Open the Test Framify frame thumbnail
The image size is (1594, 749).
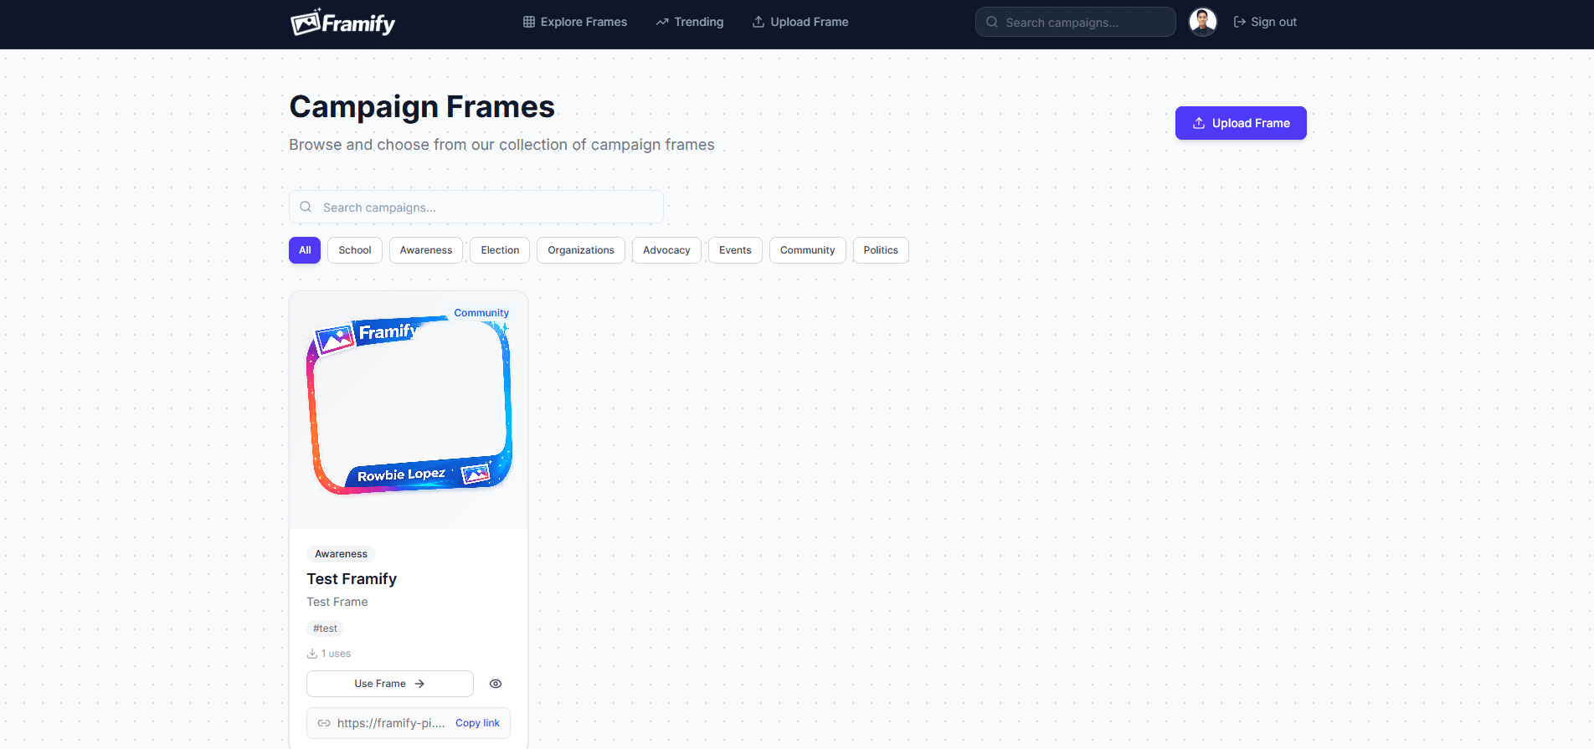409,410
